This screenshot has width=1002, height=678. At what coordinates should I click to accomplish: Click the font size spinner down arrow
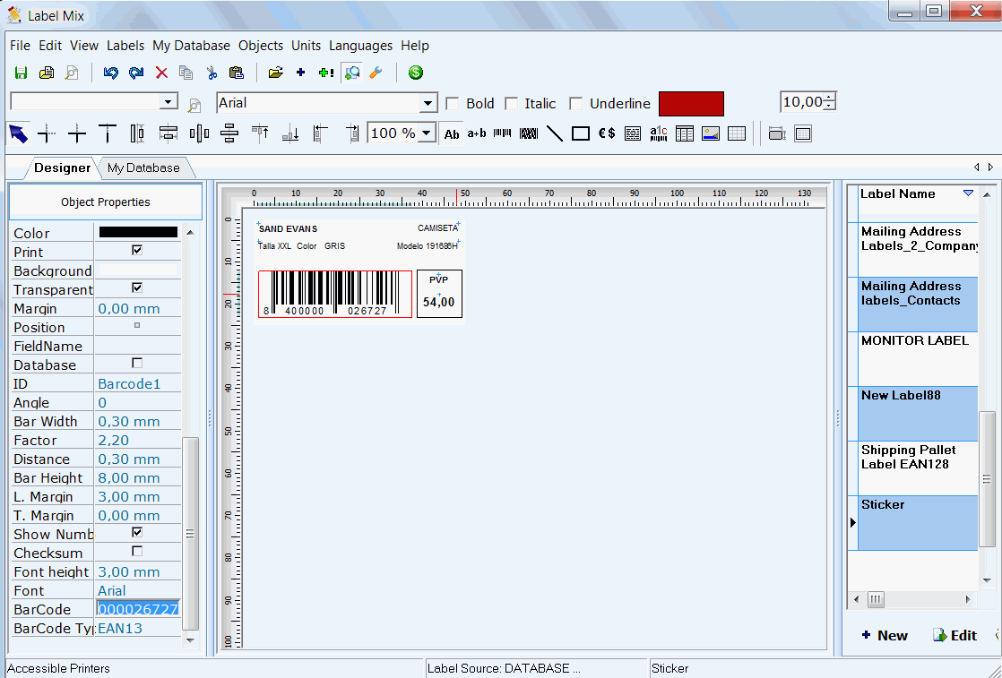click(829, 106)
